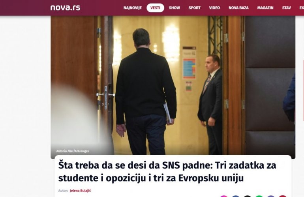Share via the red circular icon
This screenshot has height=197, width=304.
coord(283,196)
